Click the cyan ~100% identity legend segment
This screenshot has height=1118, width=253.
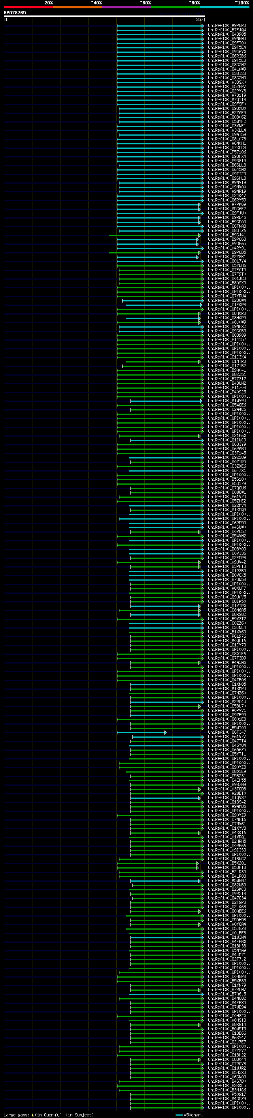pyautogui.click(x=225, y=7)
